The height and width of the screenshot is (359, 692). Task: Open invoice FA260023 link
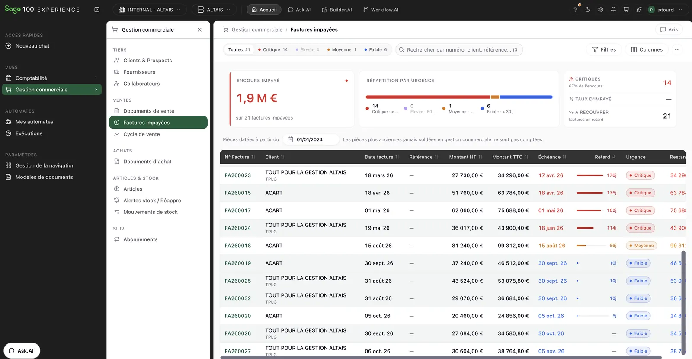(x=238, y=175)
